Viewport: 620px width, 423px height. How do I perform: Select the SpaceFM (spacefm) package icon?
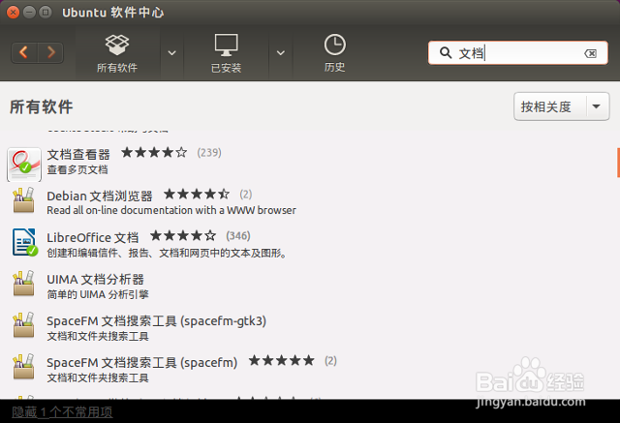click(x=23, y=367)
